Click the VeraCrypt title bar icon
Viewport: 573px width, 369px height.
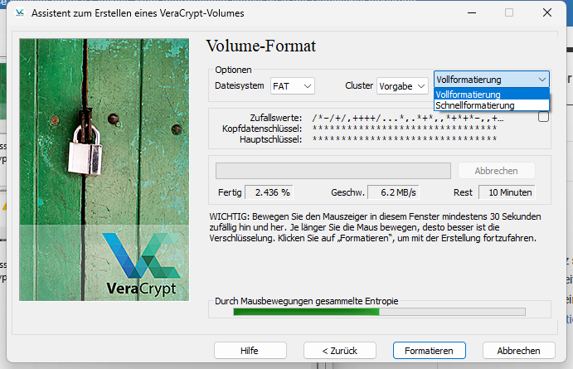(20, 12)
